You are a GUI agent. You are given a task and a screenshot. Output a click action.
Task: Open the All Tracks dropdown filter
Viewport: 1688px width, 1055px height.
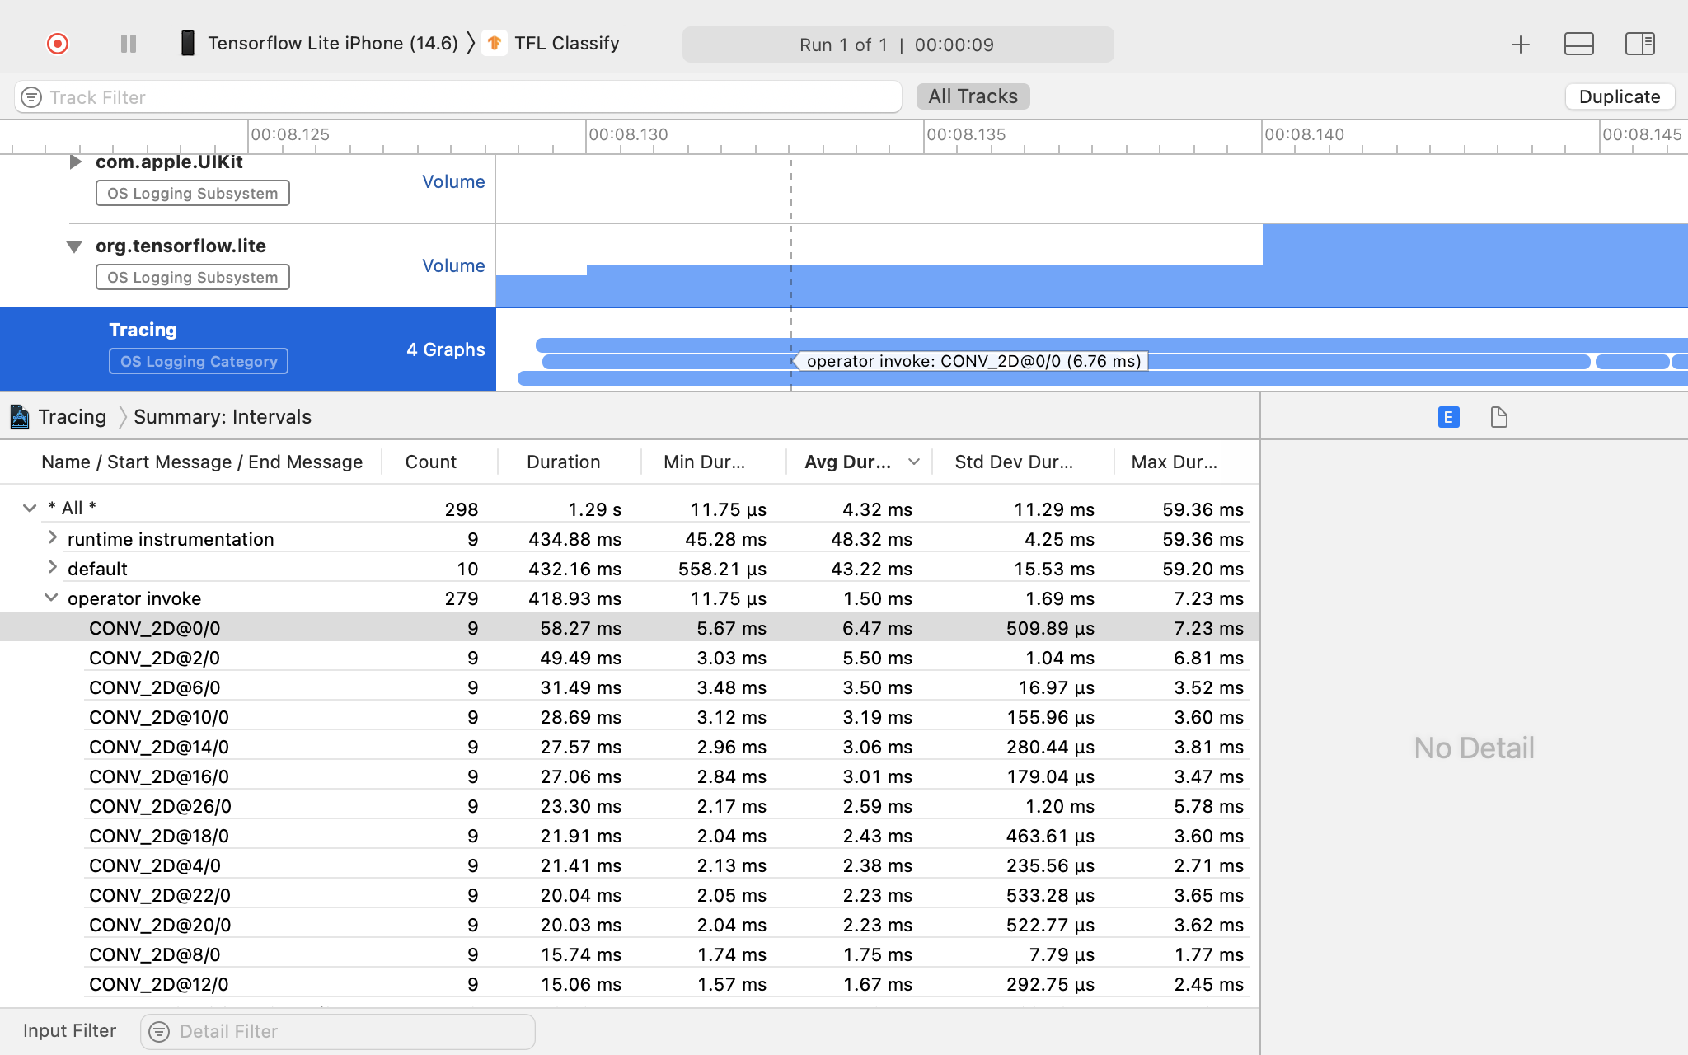[973, 96]
